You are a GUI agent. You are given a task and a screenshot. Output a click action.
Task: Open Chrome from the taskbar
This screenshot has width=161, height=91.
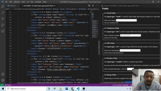click(72, 89)
